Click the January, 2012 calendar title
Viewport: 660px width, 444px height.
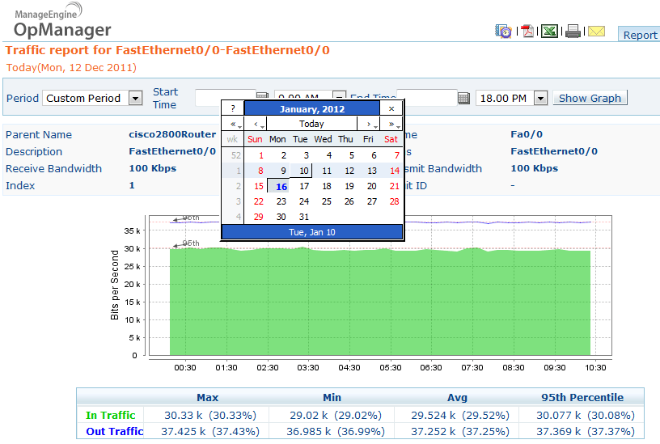coord(312,108)
